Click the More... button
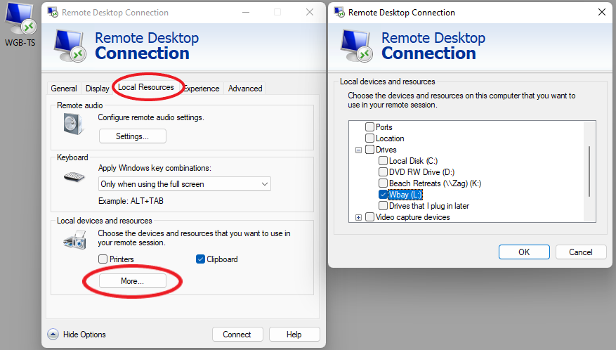616x350 pixels. [132, 281]
